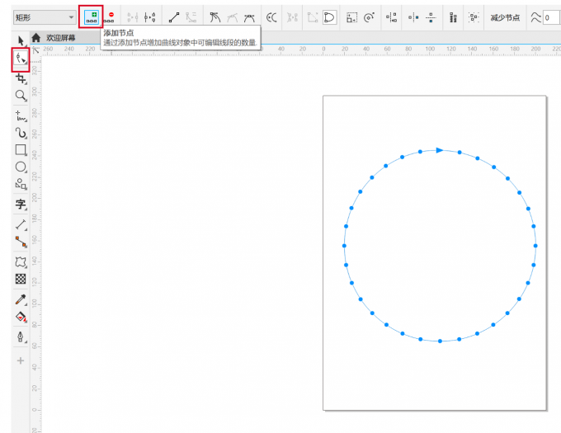Click the Select All Nodes icon

474,17
